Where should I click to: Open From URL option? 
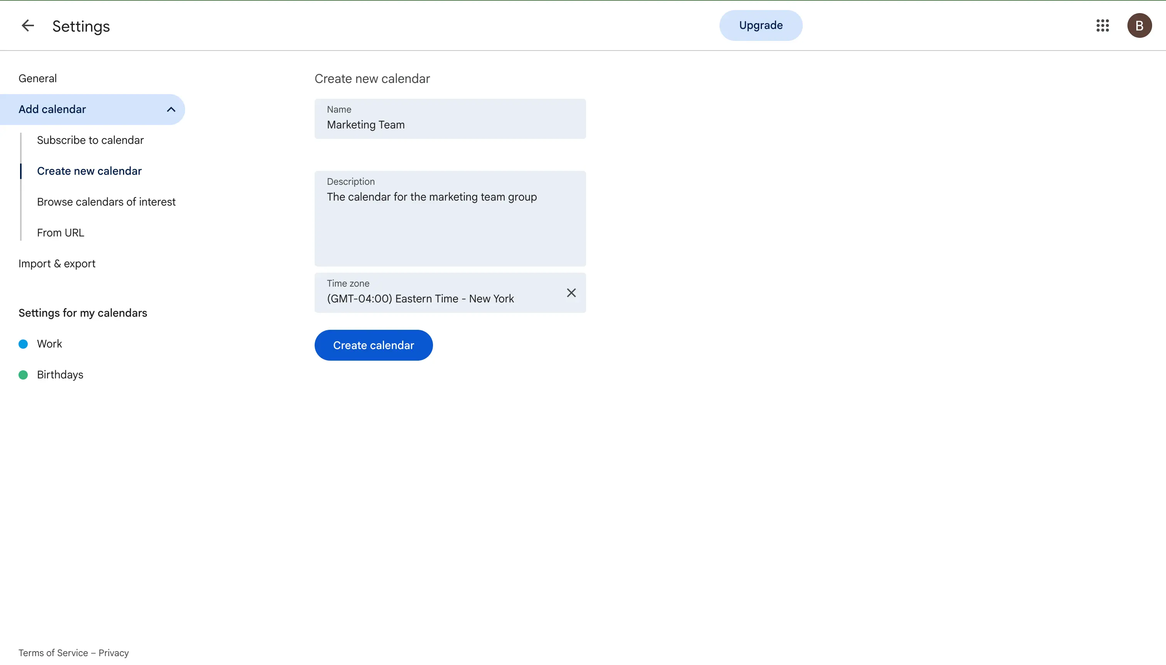tap(60, 233)
